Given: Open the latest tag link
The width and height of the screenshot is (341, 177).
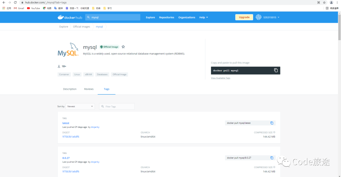Looking at the screenshot, I should coord(66,123).
